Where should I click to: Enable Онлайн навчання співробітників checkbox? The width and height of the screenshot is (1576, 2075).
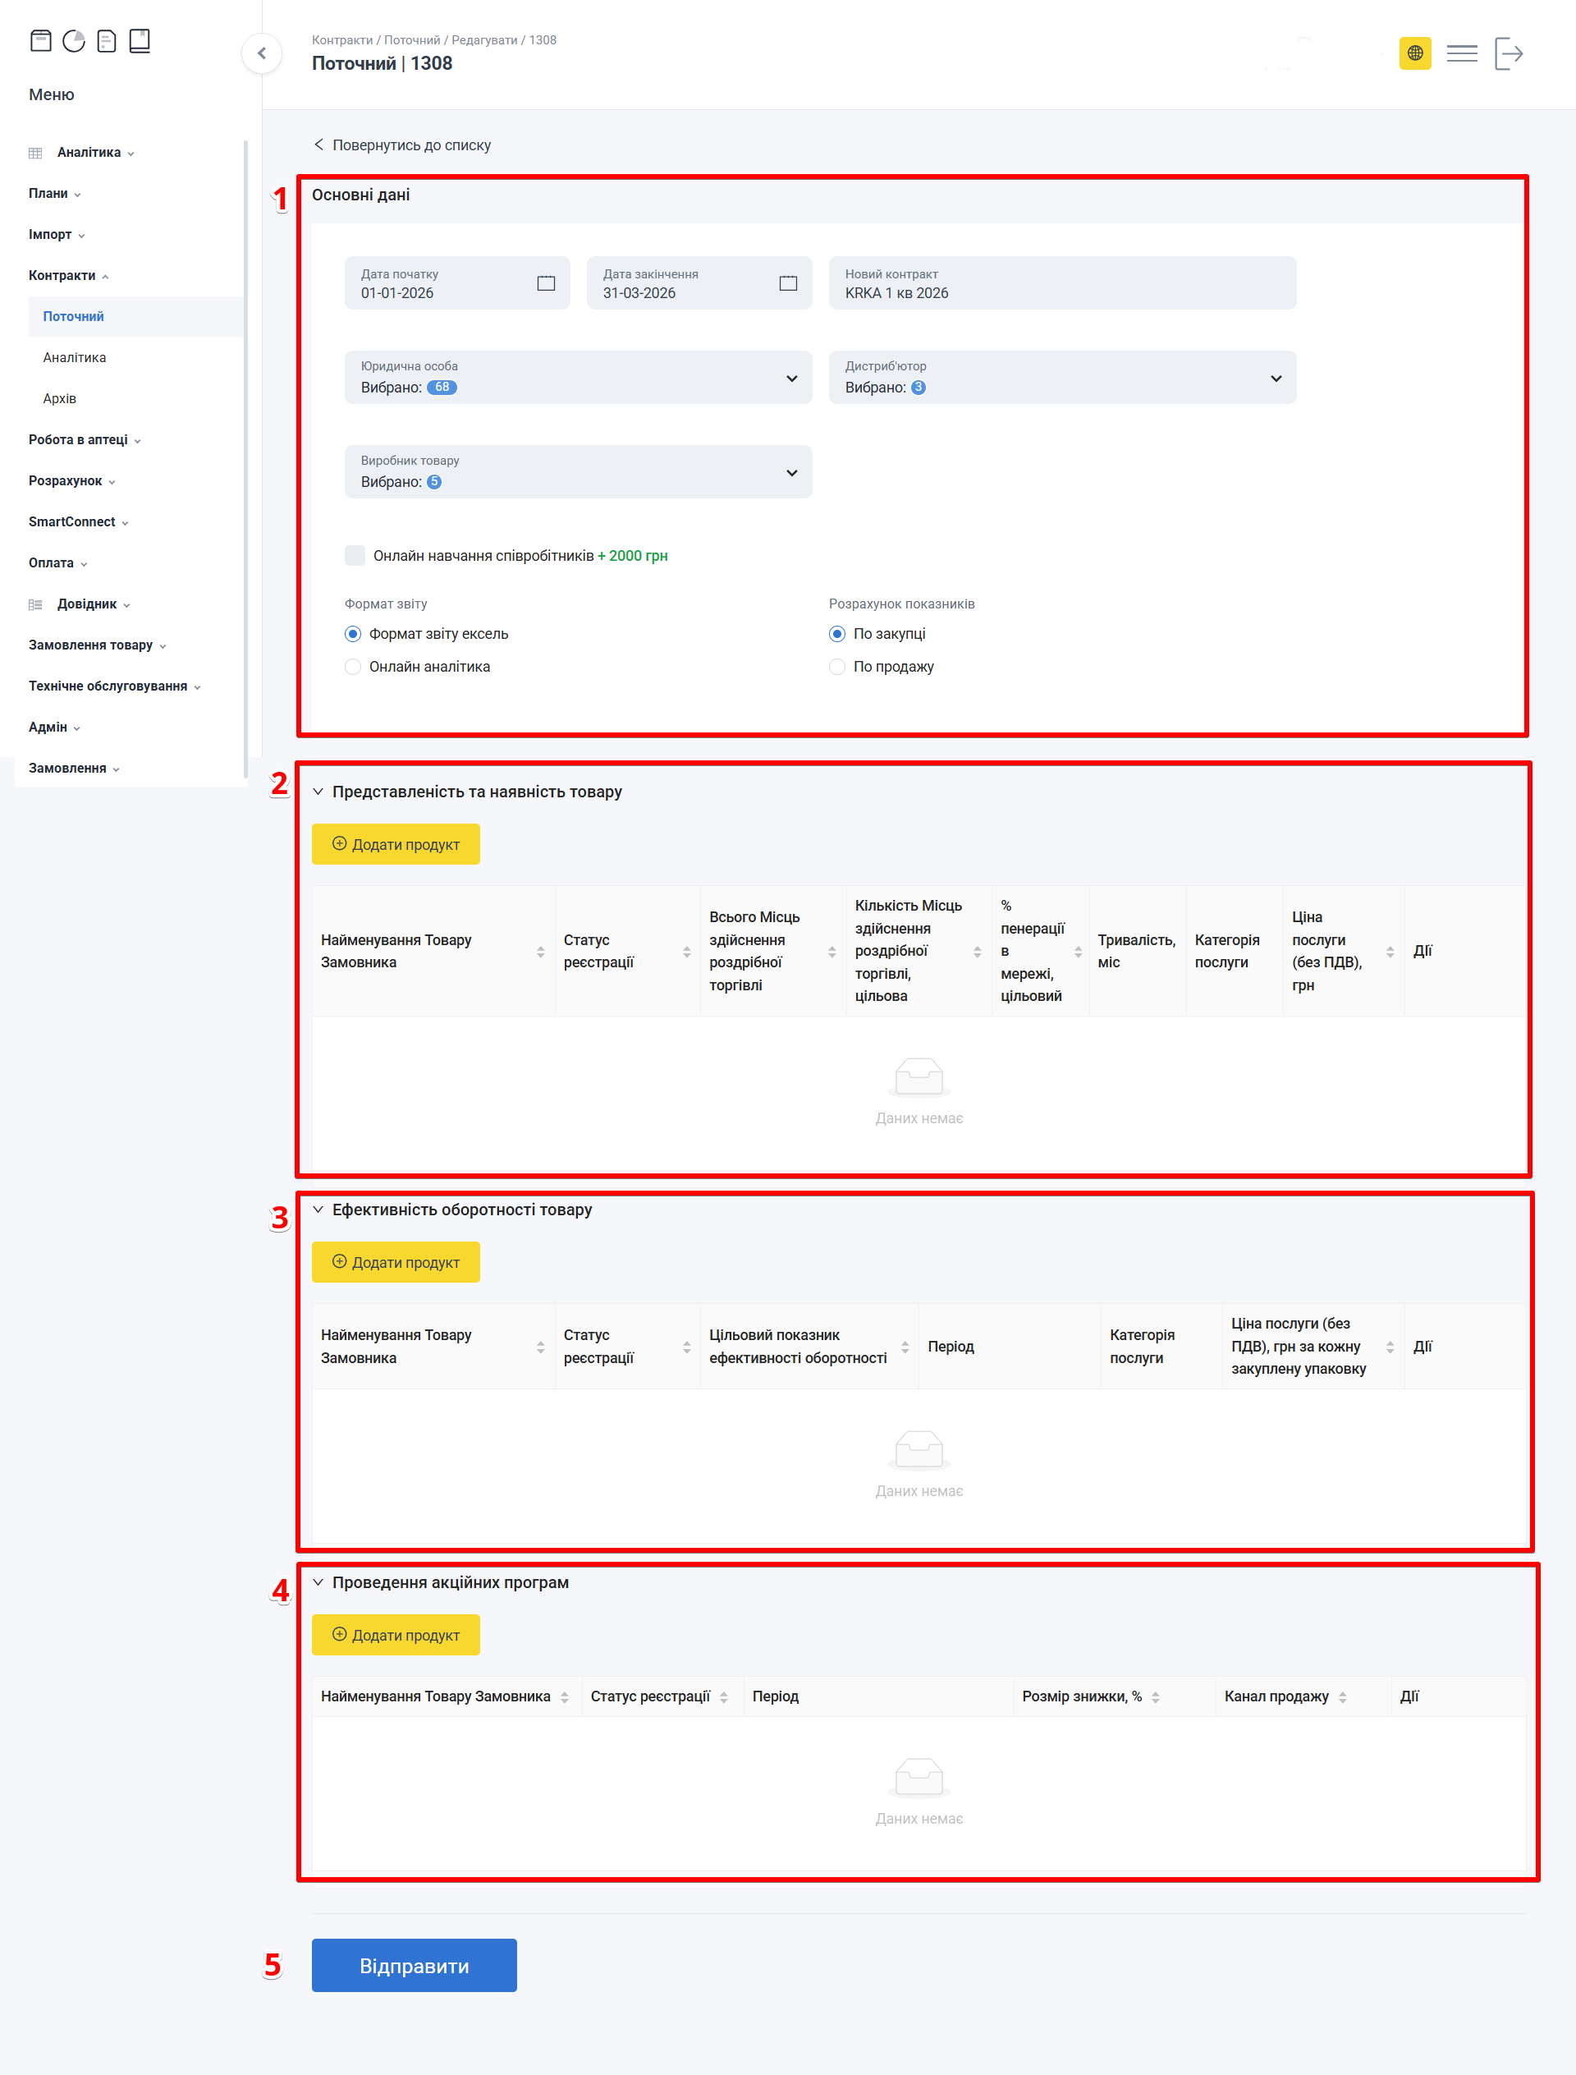pos(355,556)
